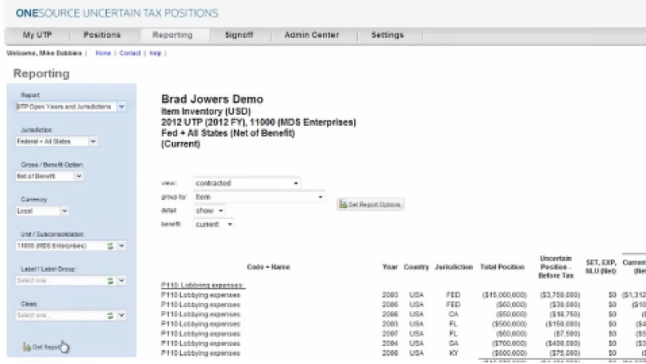Open the Jurisdiction dropdown
The height and width of the screenshot is (364, 646).
tap(93, 141)
